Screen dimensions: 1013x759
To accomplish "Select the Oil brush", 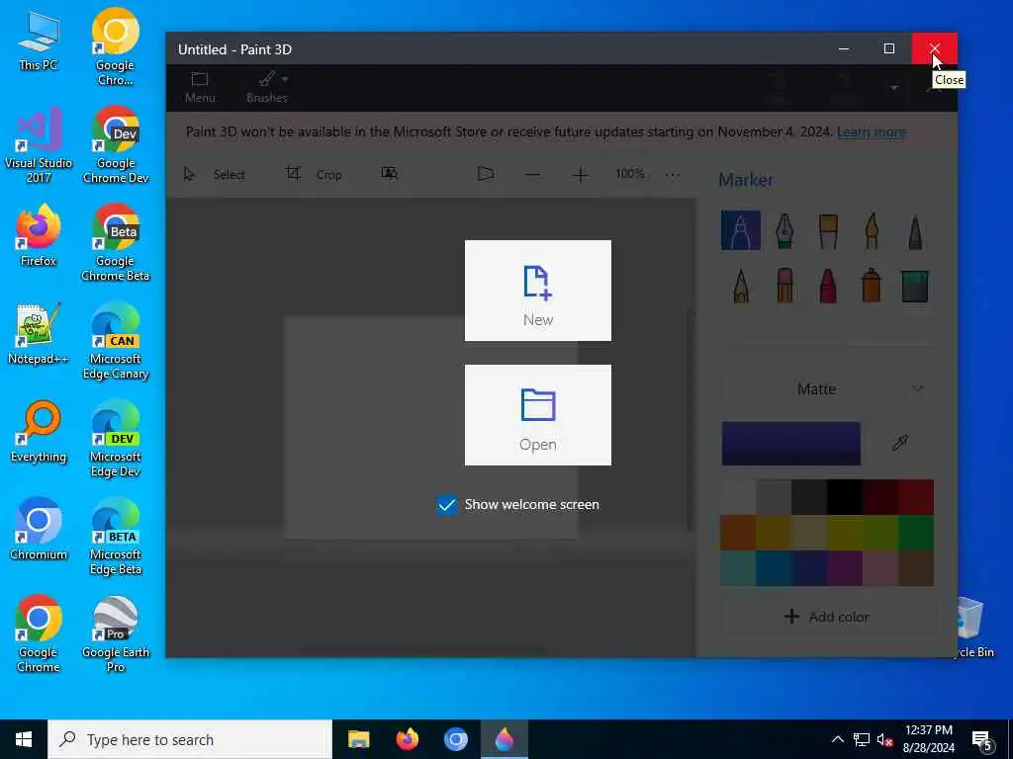I will point(828,230).
